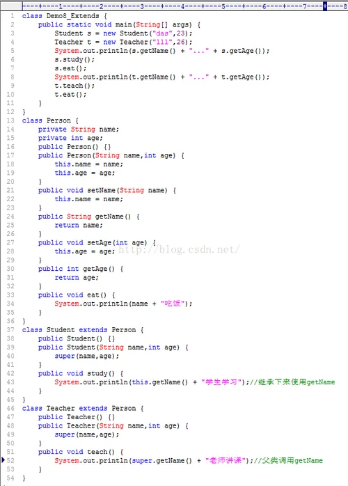
Task: Click the "111" string literal on line 4
Action: [x=162, y=42]
